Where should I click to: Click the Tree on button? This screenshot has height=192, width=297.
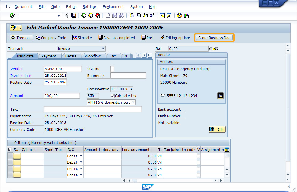[21, 38]
